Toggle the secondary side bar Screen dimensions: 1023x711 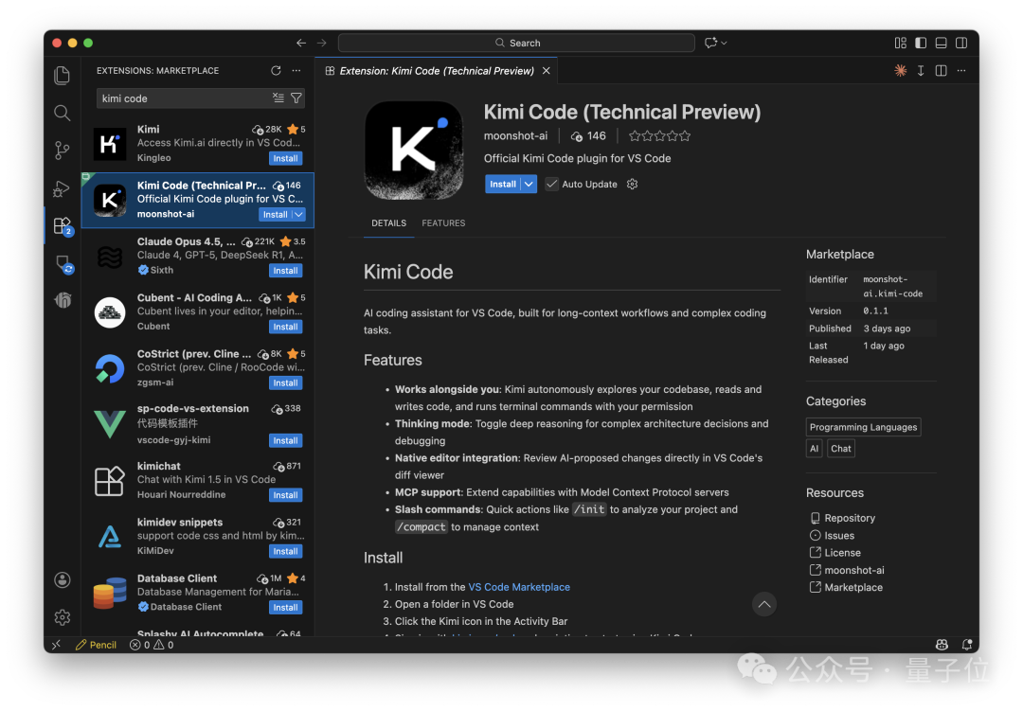click(x=961, y=43)
